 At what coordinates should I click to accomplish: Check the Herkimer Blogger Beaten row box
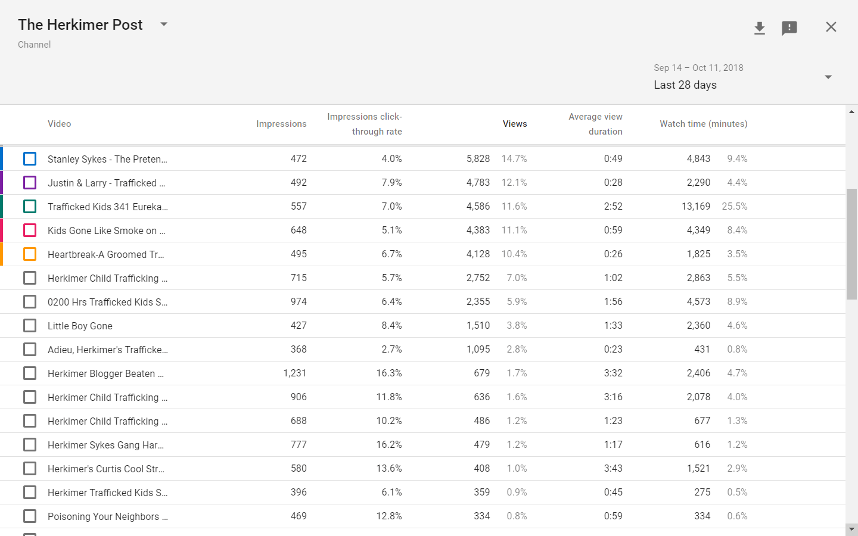click(30, 373)
